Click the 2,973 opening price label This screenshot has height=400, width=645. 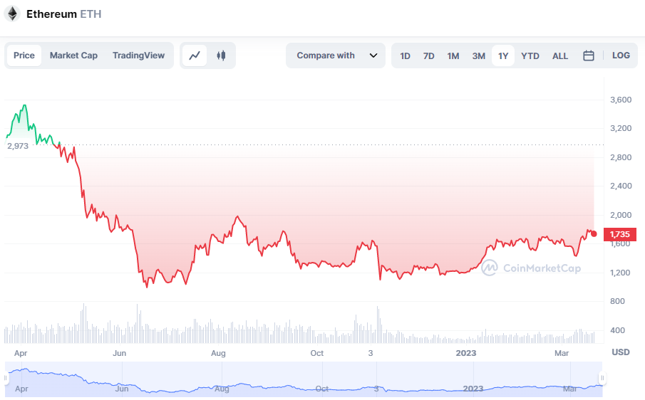click(18, 146)
